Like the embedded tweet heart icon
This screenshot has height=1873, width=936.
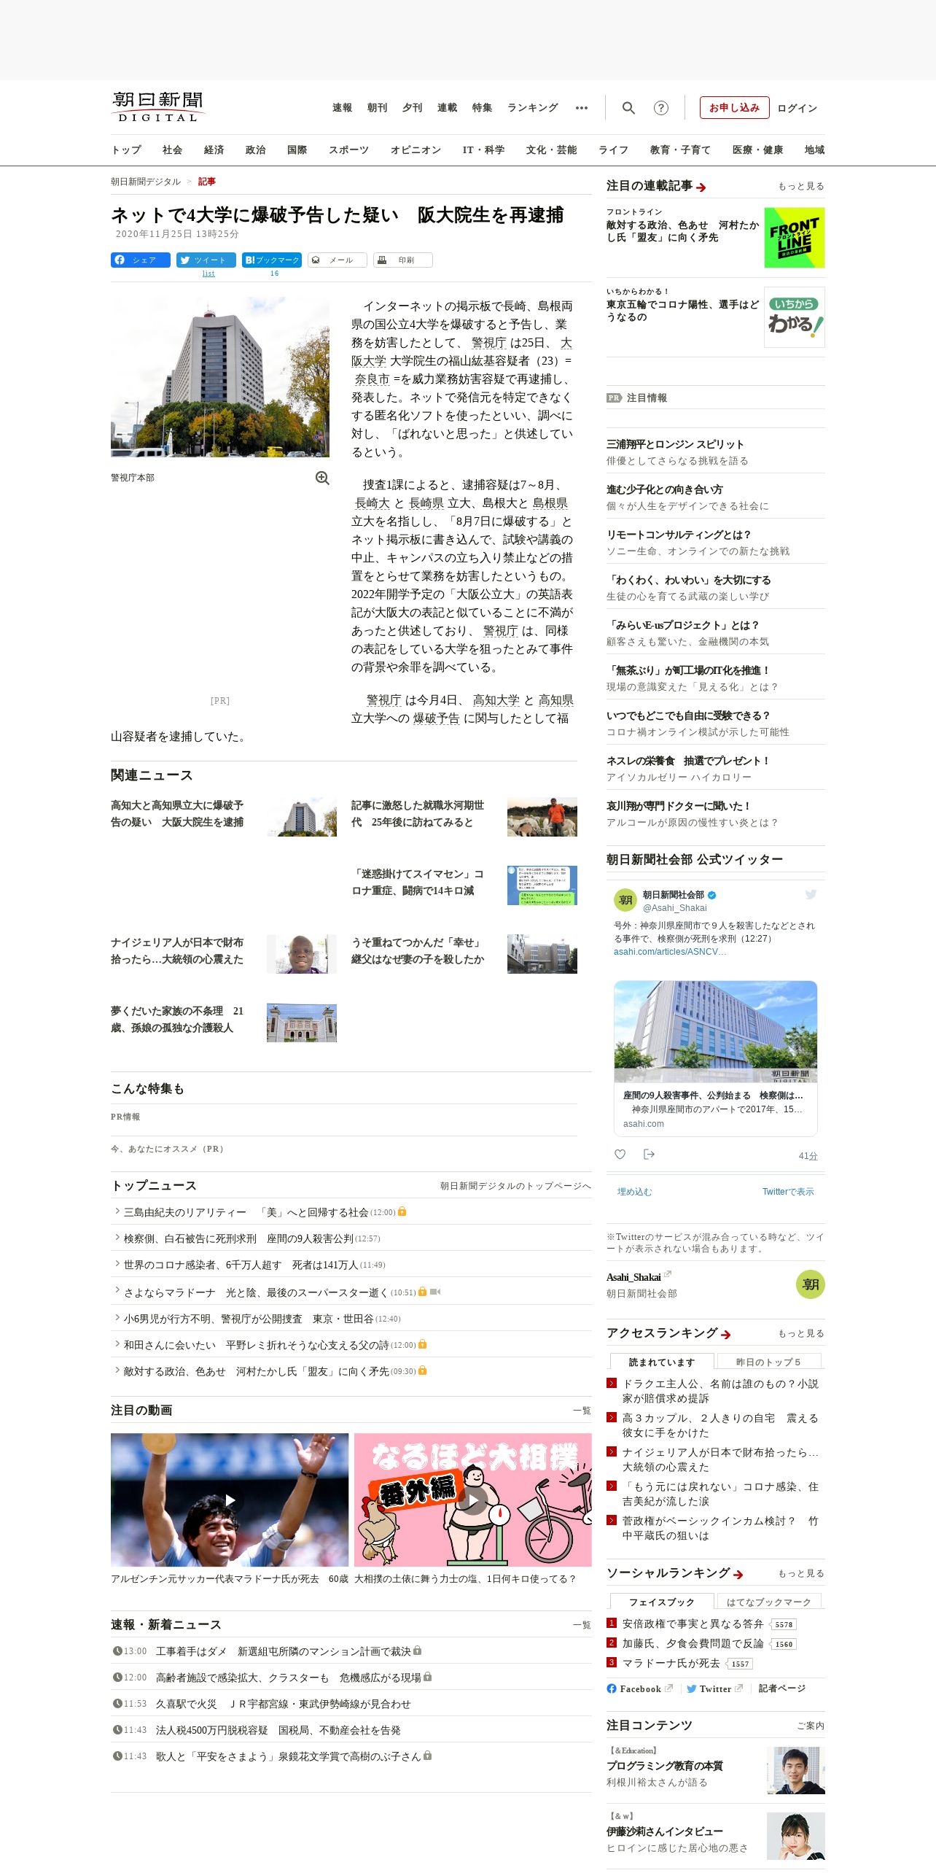click(x=620, y=1155)
